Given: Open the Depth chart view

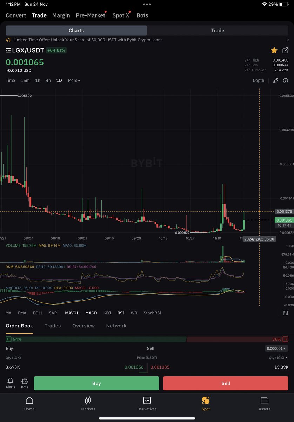Looking at the screenshot, I should click(259, 81).
